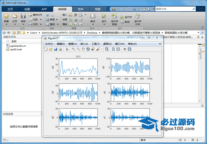The image size is (207, 144).
Task: Click Save Figure disk icon
Action: click(x=56, y=49)
